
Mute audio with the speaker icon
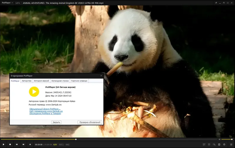click(219, 139)
